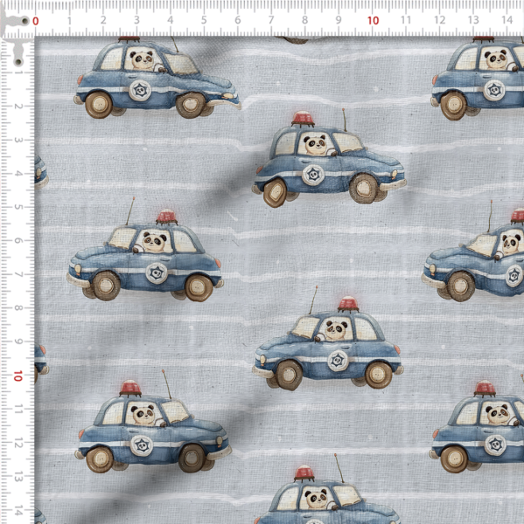The image size is (524, 524).
Task: Click the red 10 on the horizontal ruler
Action: coord(373,21)
